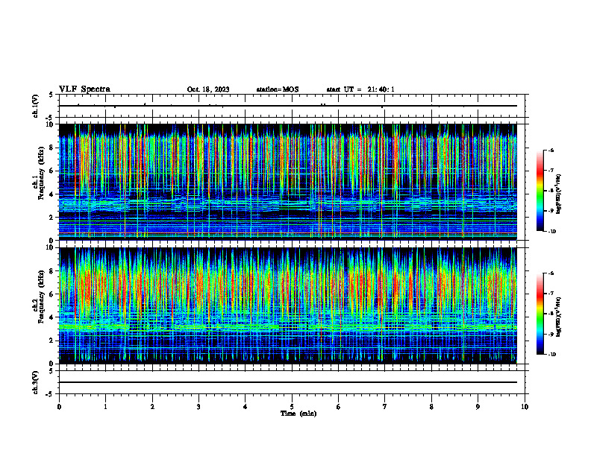
Task: Click the ch.1 colorbar log(PSD) label
Action: [x=558, y=194]
